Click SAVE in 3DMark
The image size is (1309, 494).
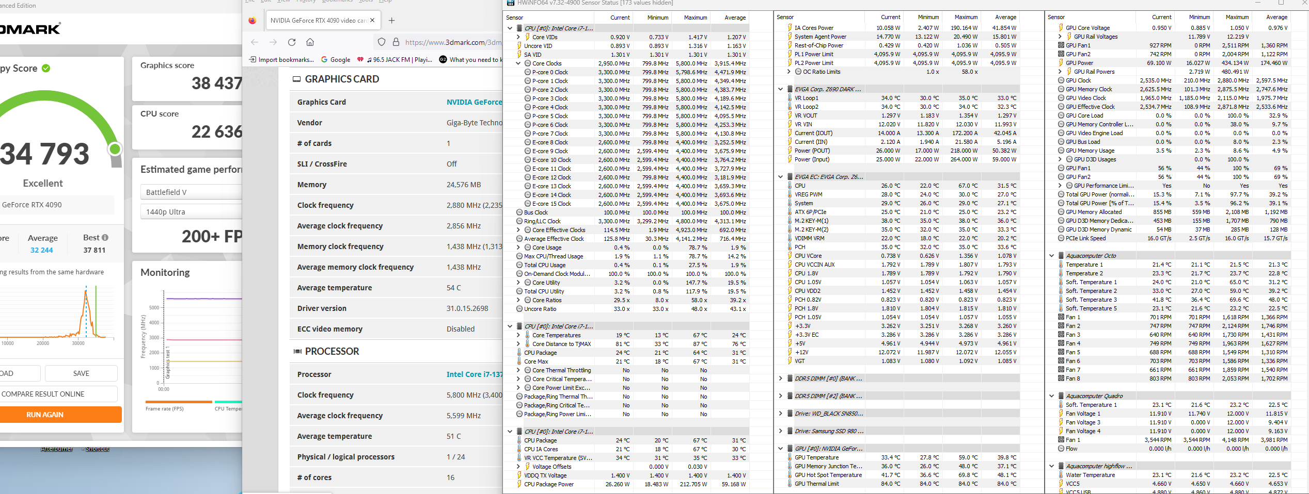click(81, 373)
